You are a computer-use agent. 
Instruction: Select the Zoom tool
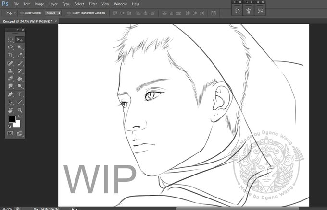pyautogui.click(x=20, y=110)
